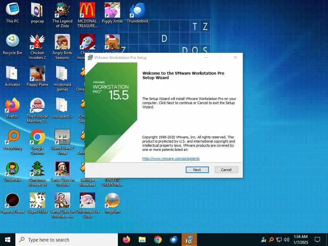Open the volume control in system tray
This screenshot has height=246, width=328.
[287, 240]
